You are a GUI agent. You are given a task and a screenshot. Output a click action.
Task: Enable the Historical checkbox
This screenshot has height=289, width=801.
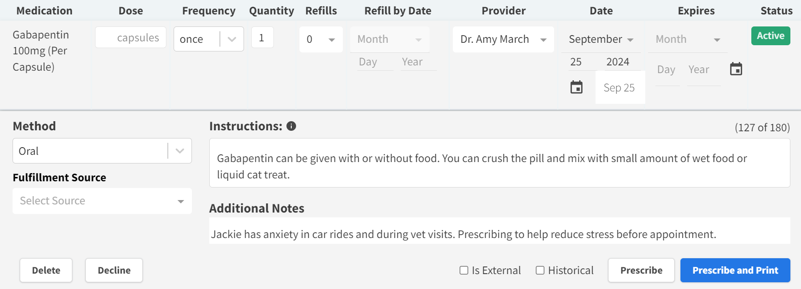tap(540, 270)
